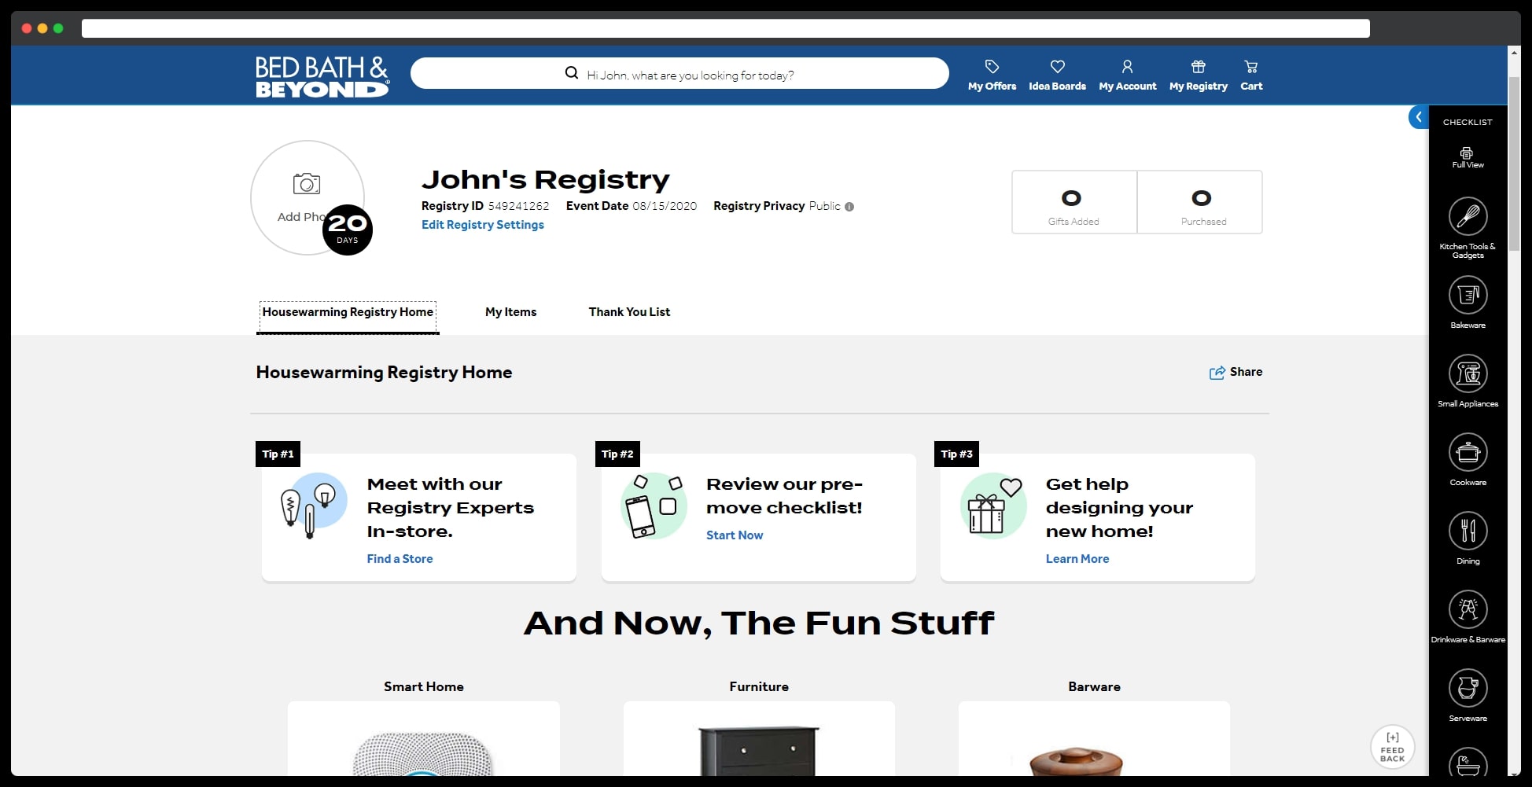Click the Share icon

click(1217, 373)
